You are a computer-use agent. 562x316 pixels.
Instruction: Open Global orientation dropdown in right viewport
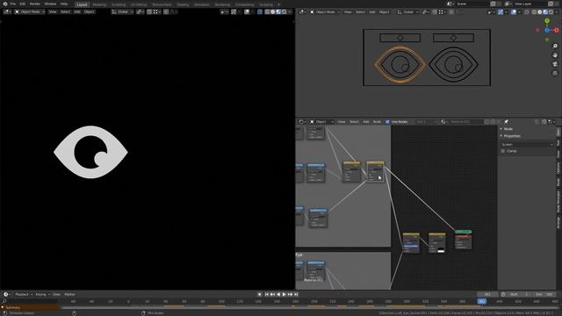click(407, 11)
